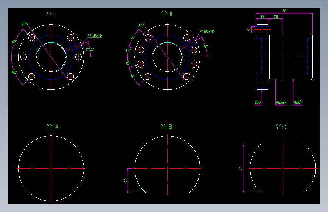
Task: Click the ø78 dimension in view I
Action: [x=25, y=24]
